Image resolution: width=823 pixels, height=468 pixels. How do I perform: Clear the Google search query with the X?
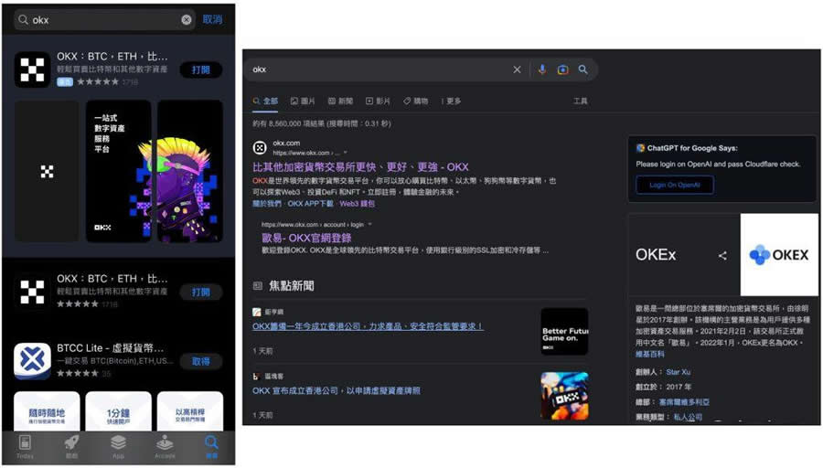pyautogui.click(x=517, y=69)
